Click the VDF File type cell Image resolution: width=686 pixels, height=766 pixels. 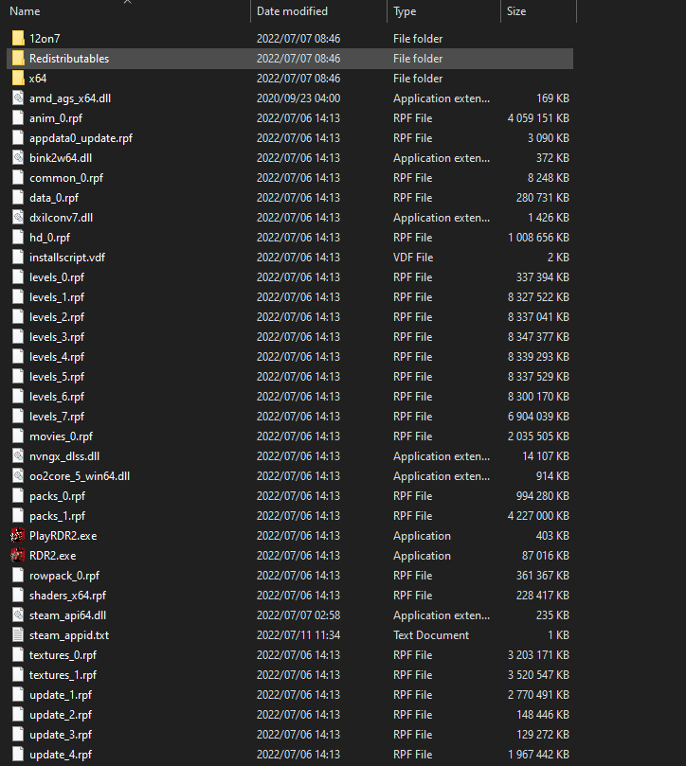click(413, 257)
